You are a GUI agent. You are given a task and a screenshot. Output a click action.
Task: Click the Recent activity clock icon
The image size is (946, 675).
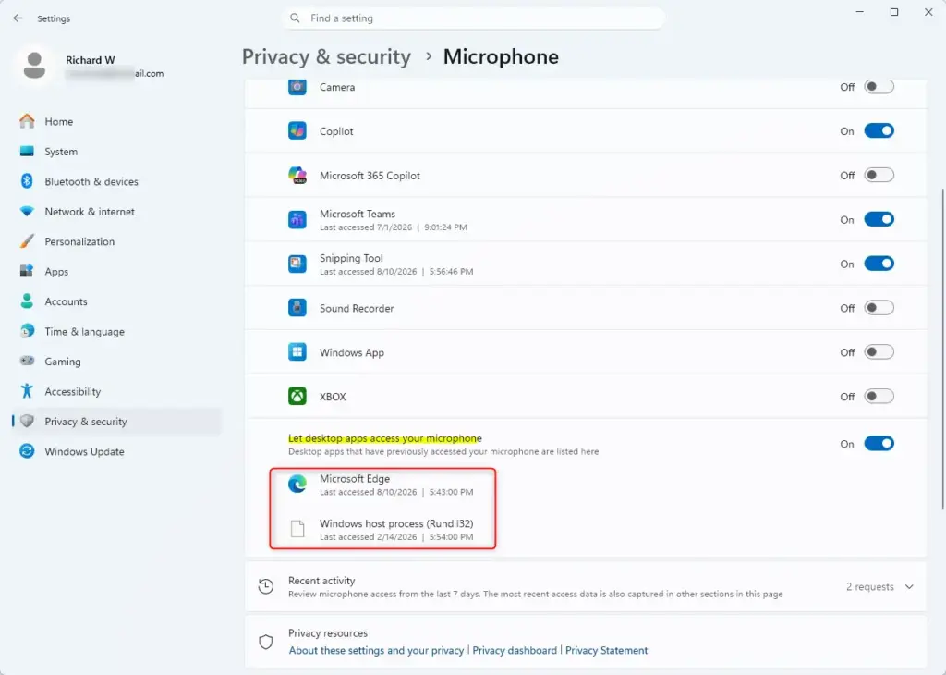[265, 586]
